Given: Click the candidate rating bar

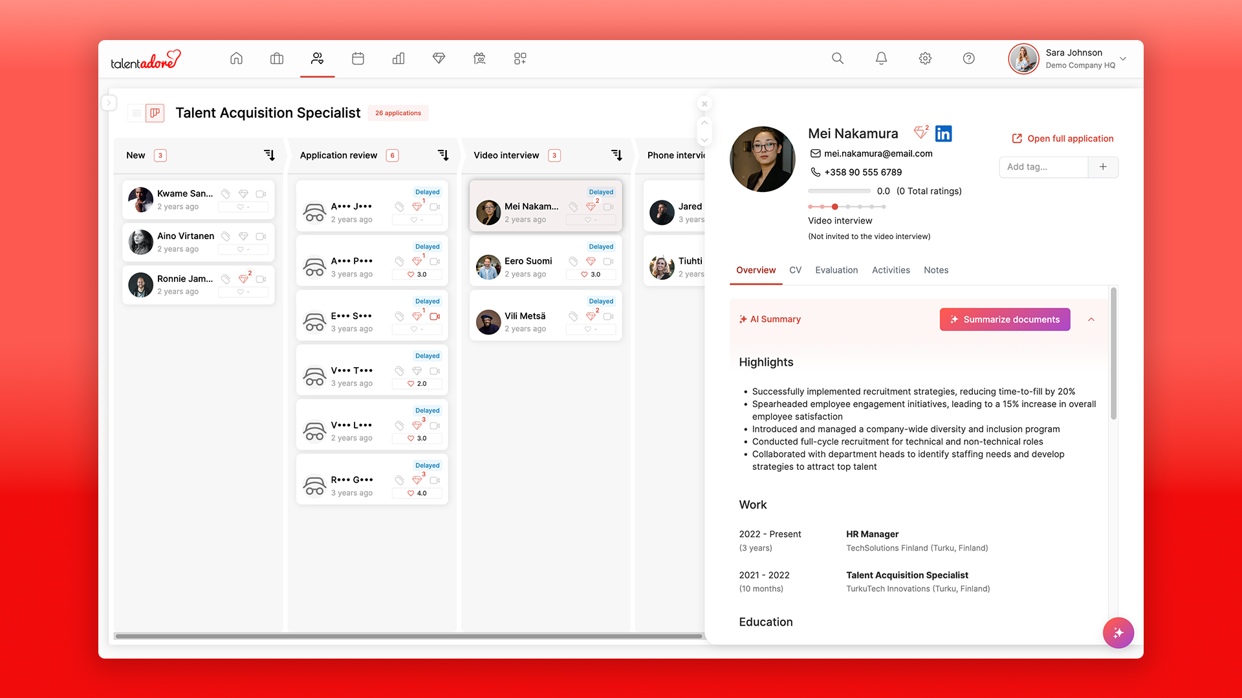Looking at the screenshot, I should click(839, 191).
